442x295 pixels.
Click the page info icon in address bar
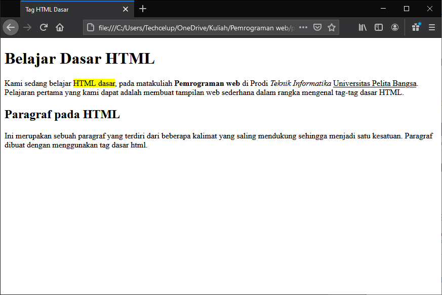click(x=91, y=28)
